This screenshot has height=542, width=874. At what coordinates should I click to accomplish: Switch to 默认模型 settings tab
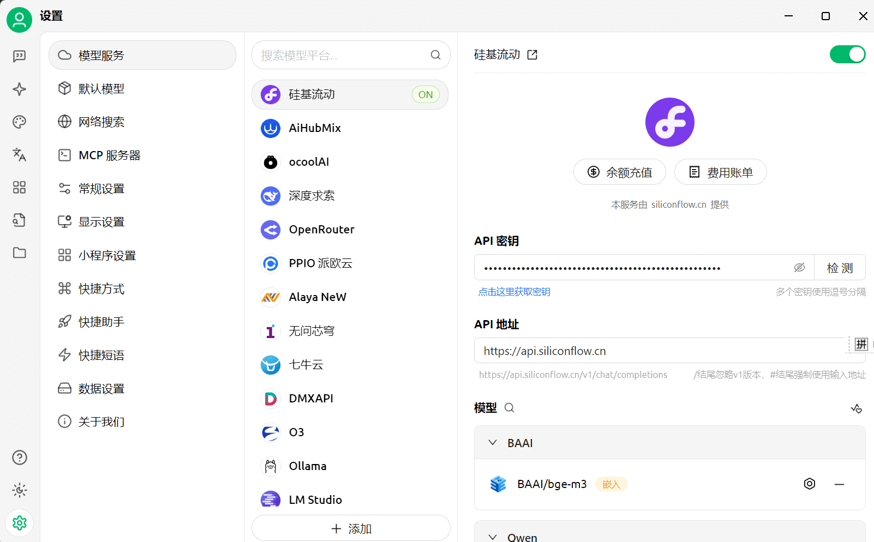tap(101, 88)
